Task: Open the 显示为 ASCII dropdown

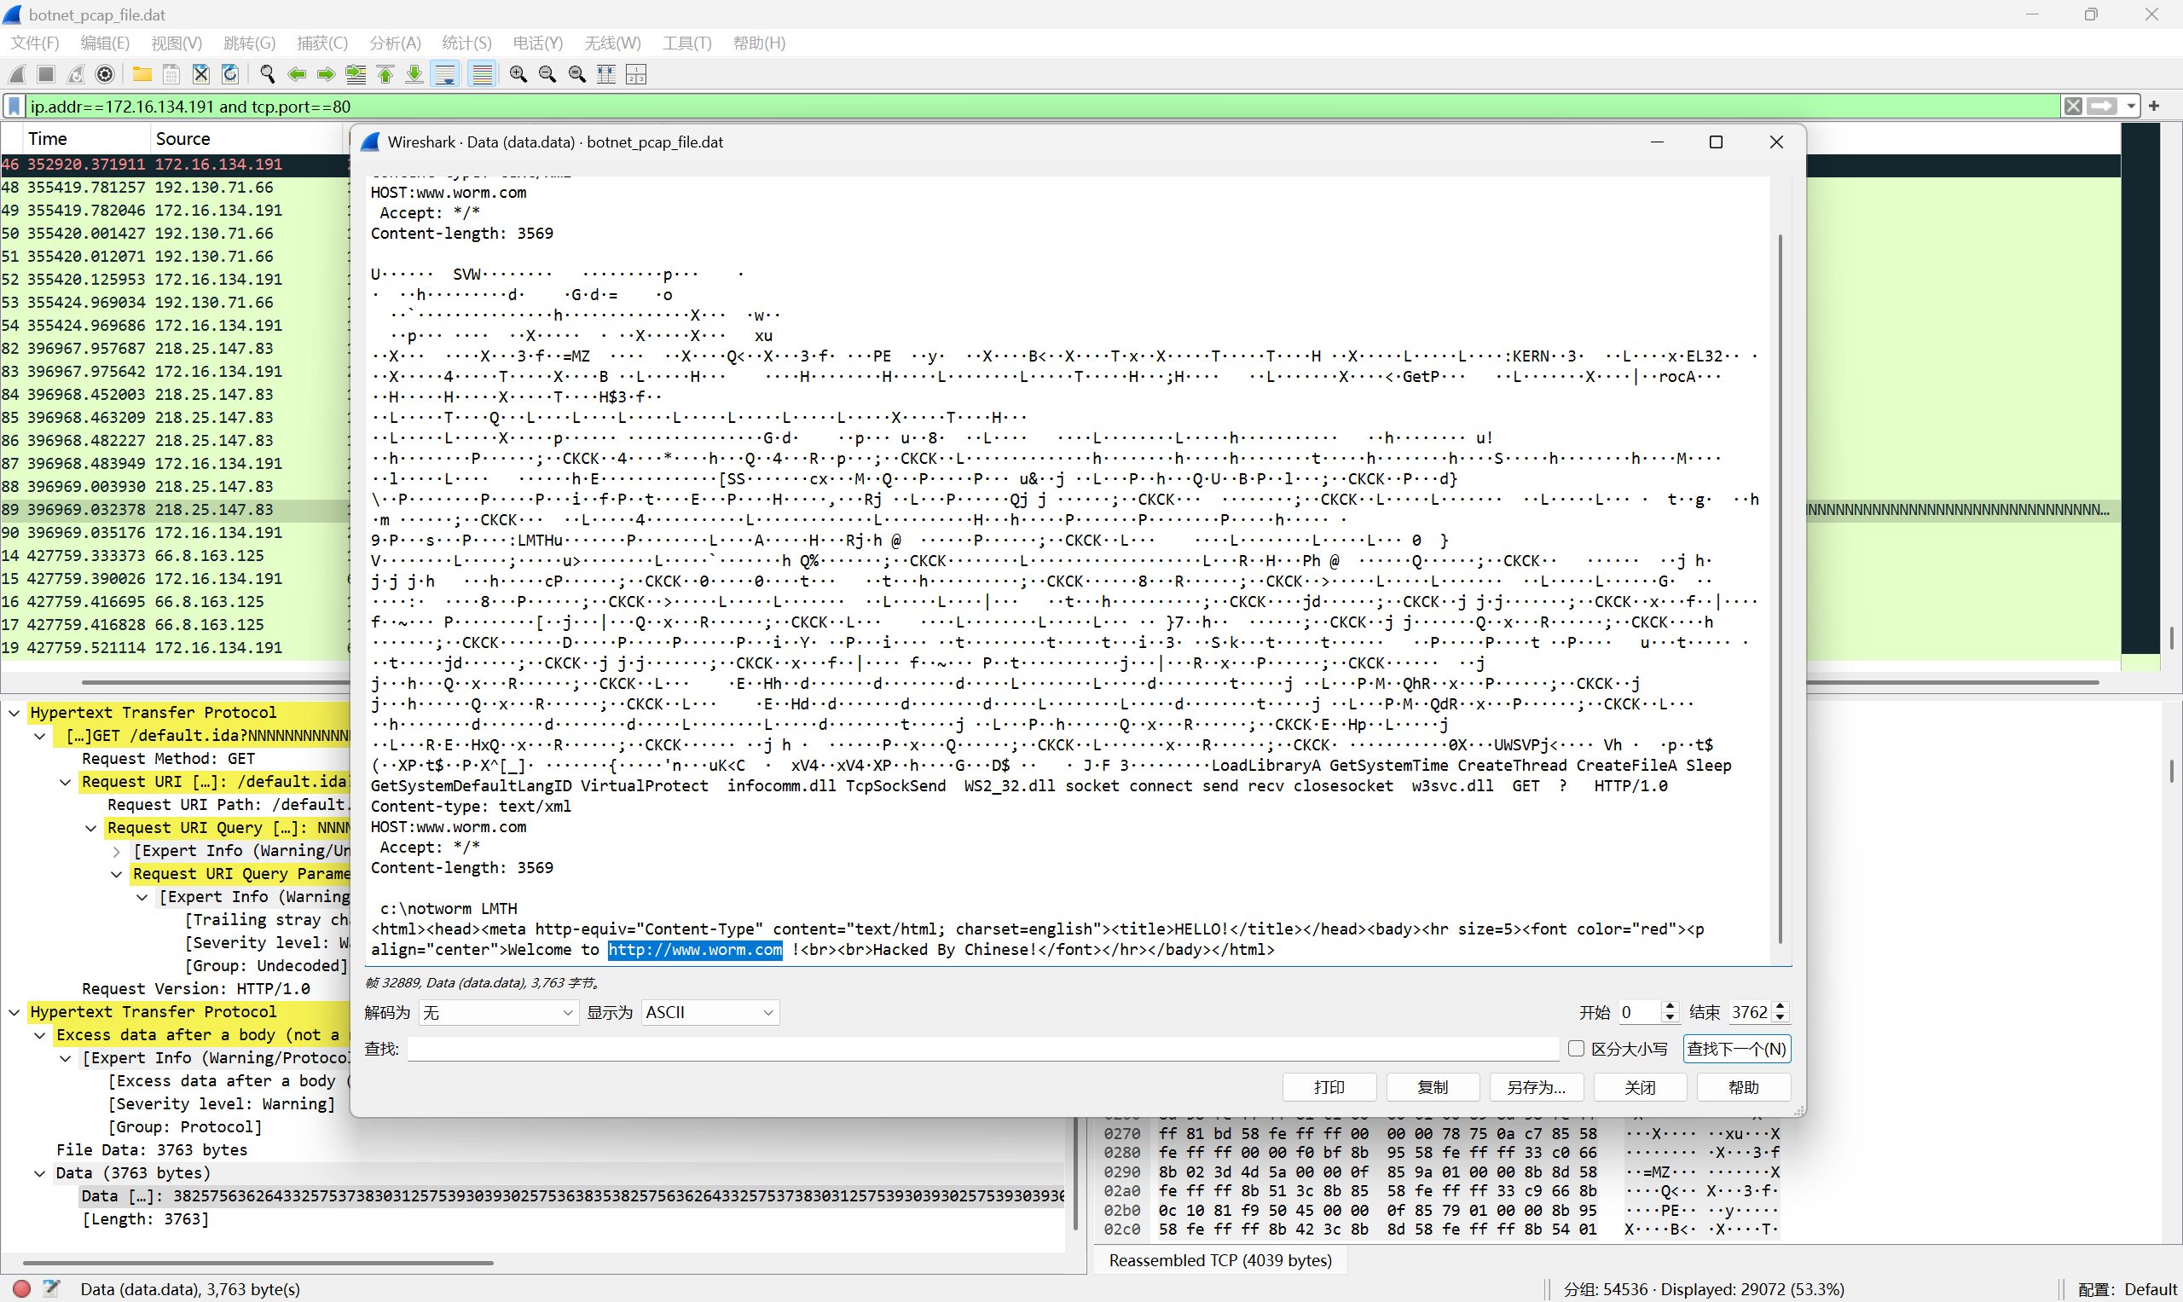Action: pos(709,1012)
